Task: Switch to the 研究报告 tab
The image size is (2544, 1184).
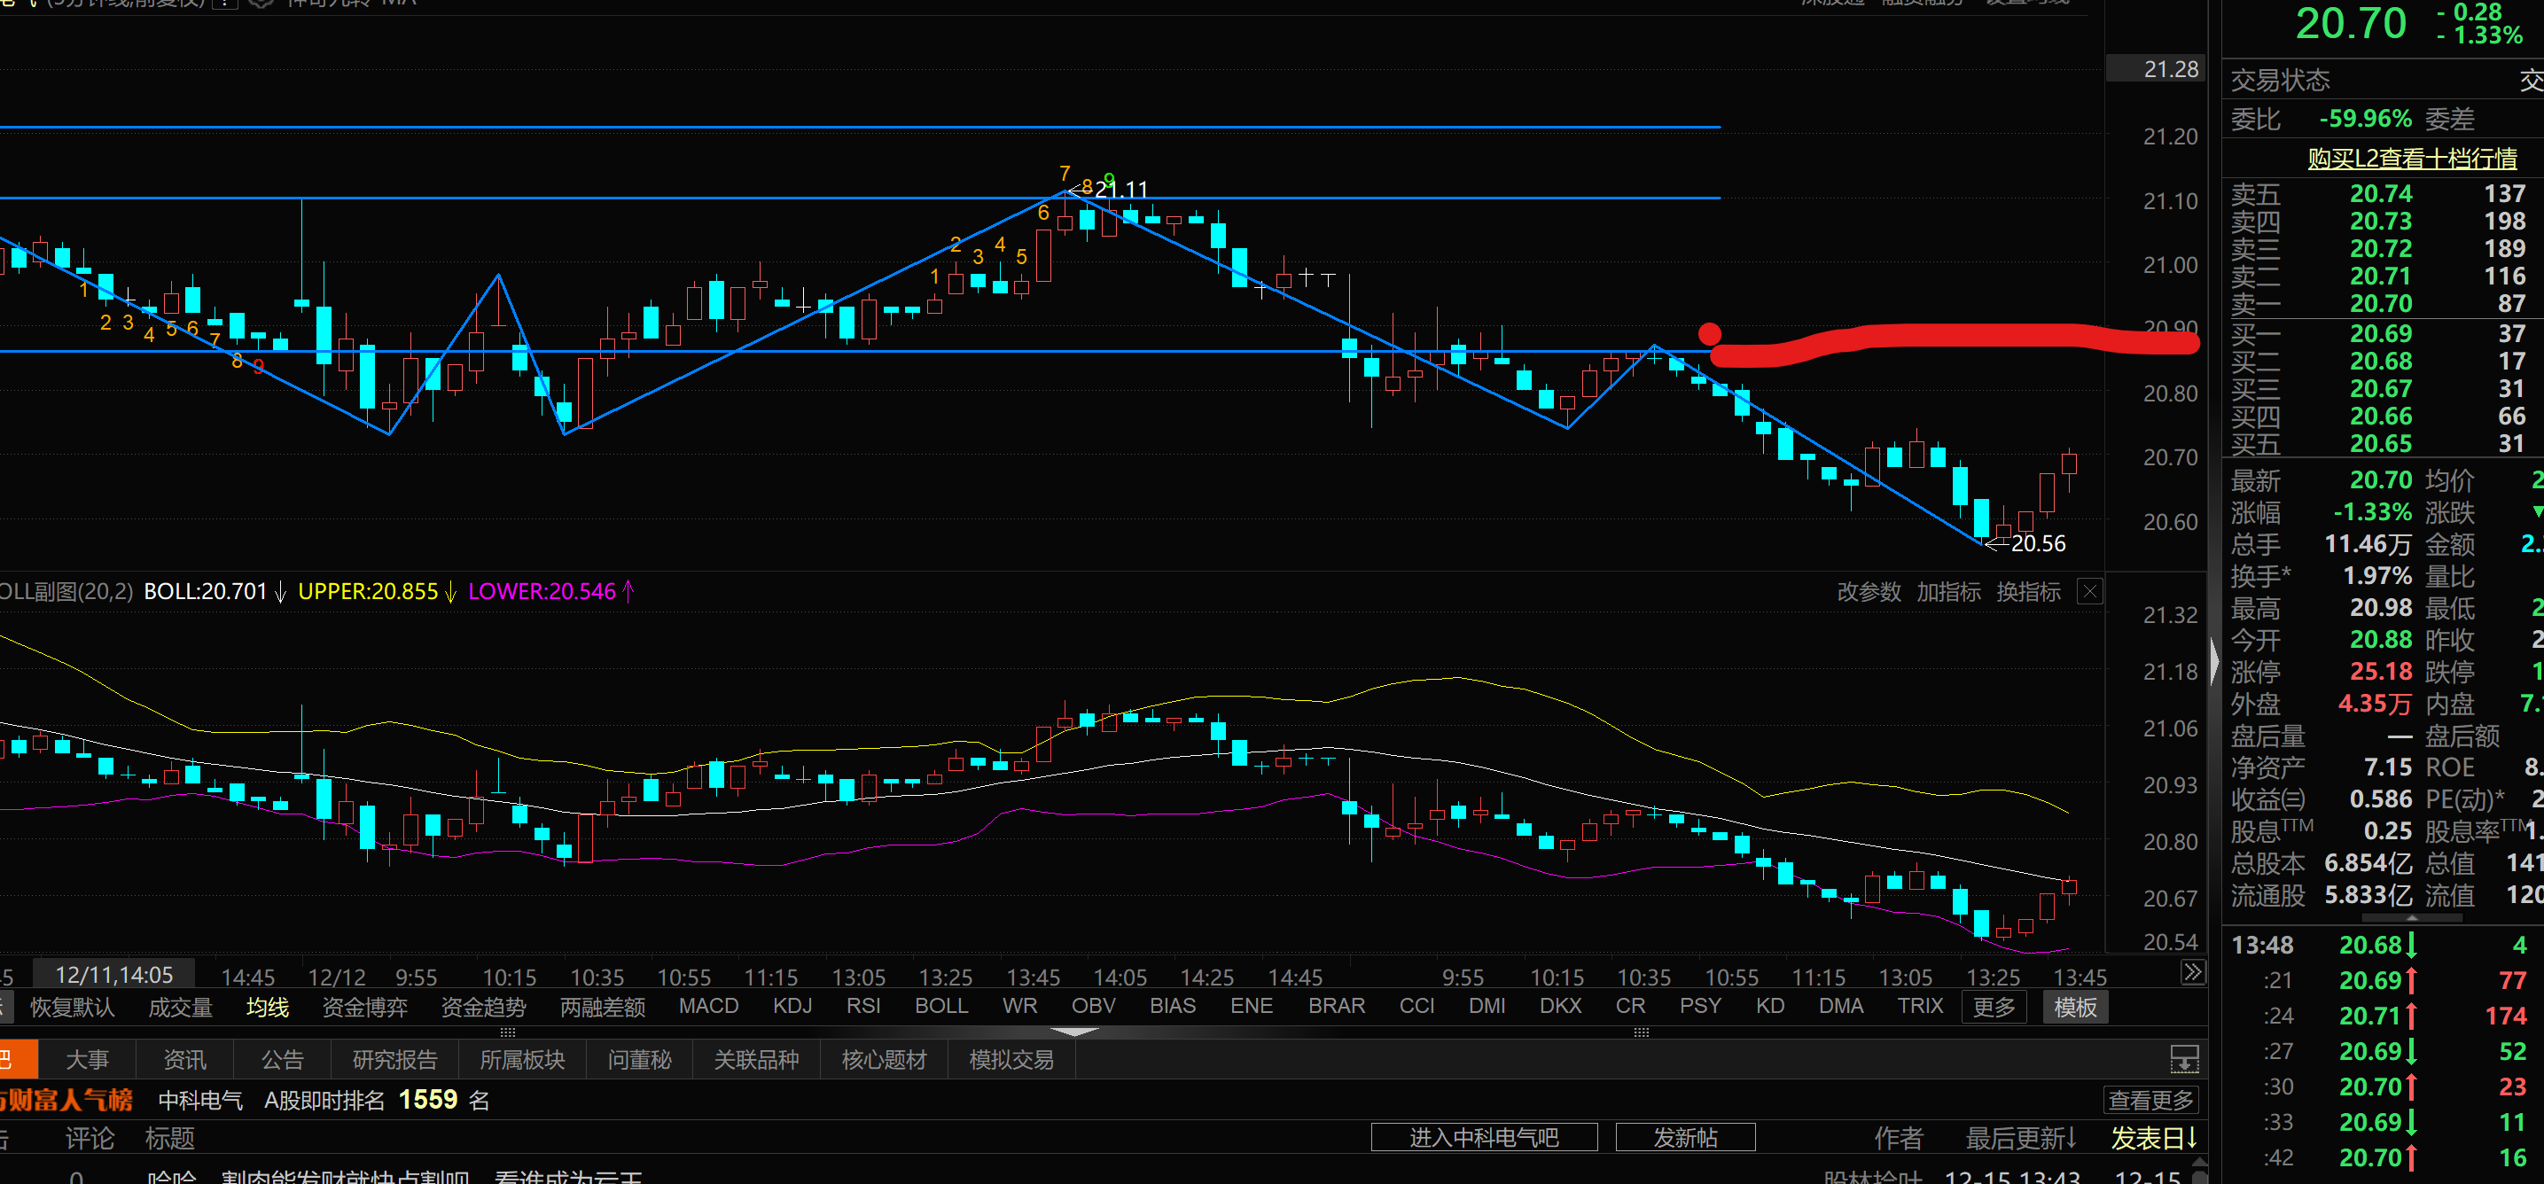Action: coord(394,1060)
